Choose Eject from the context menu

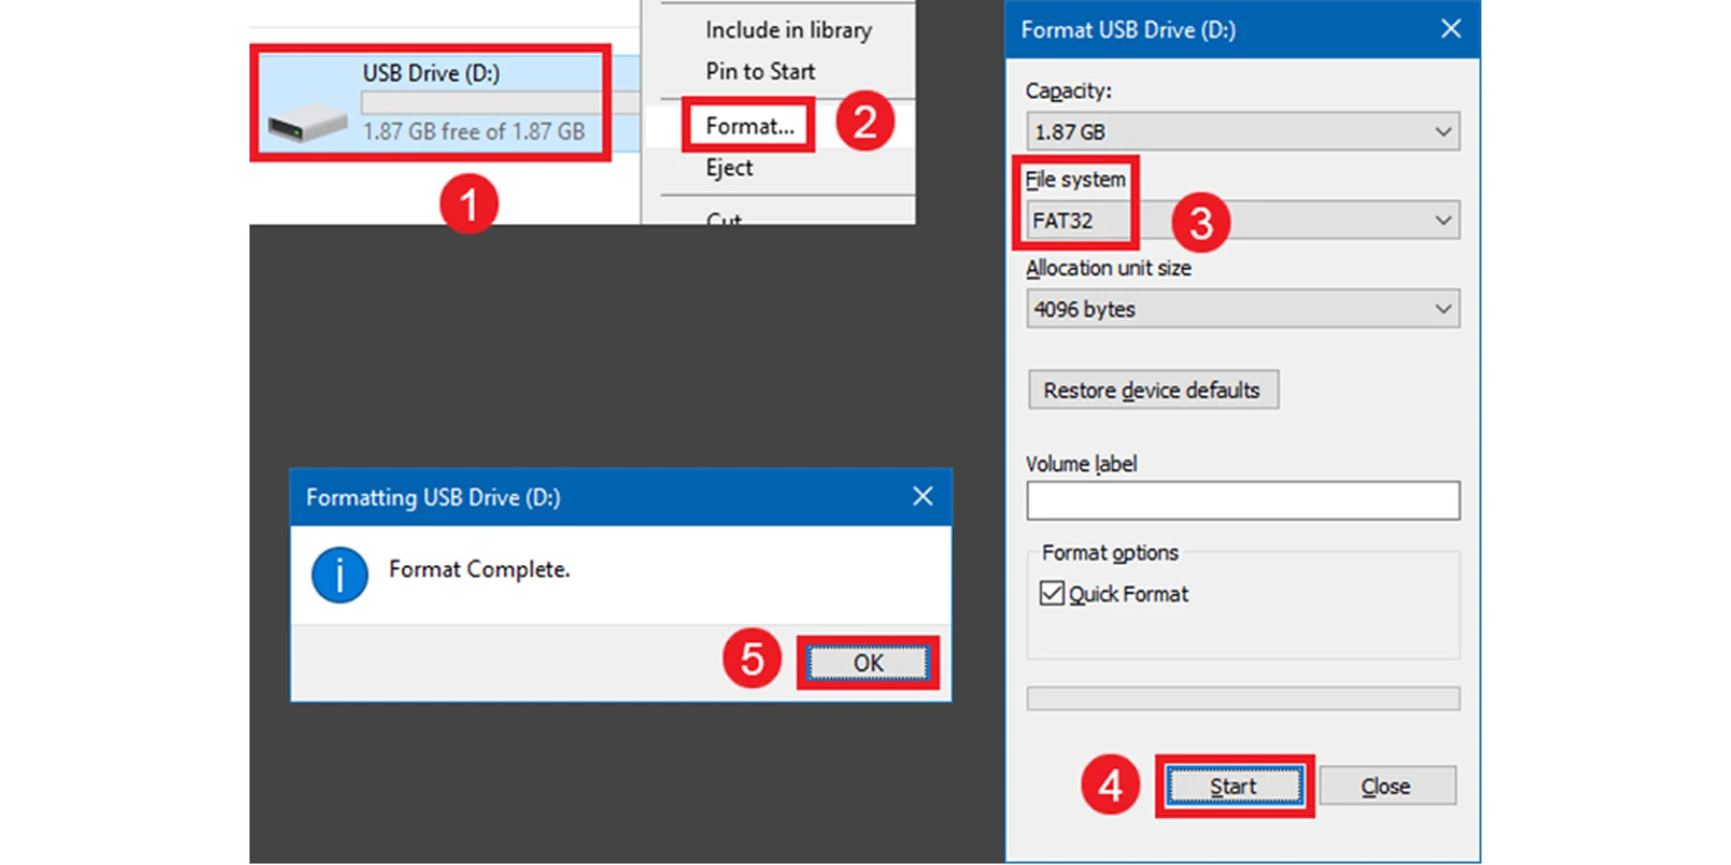point(728,168)
